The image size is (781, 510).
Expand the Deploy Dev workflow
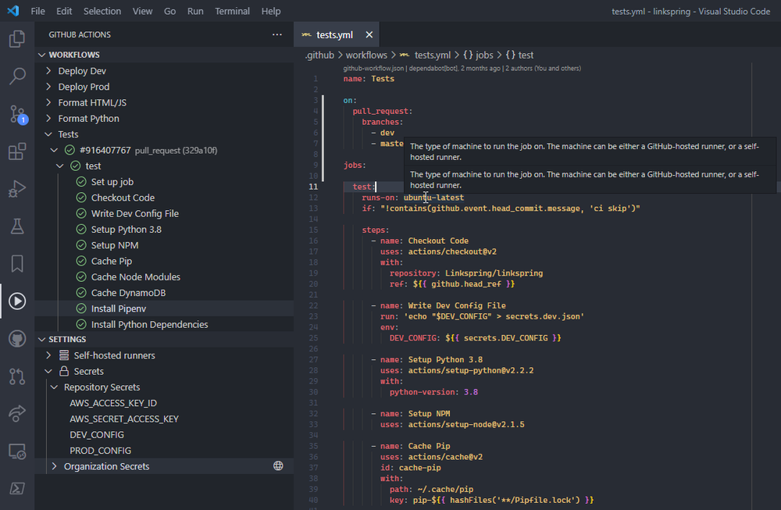click(48, 71)
